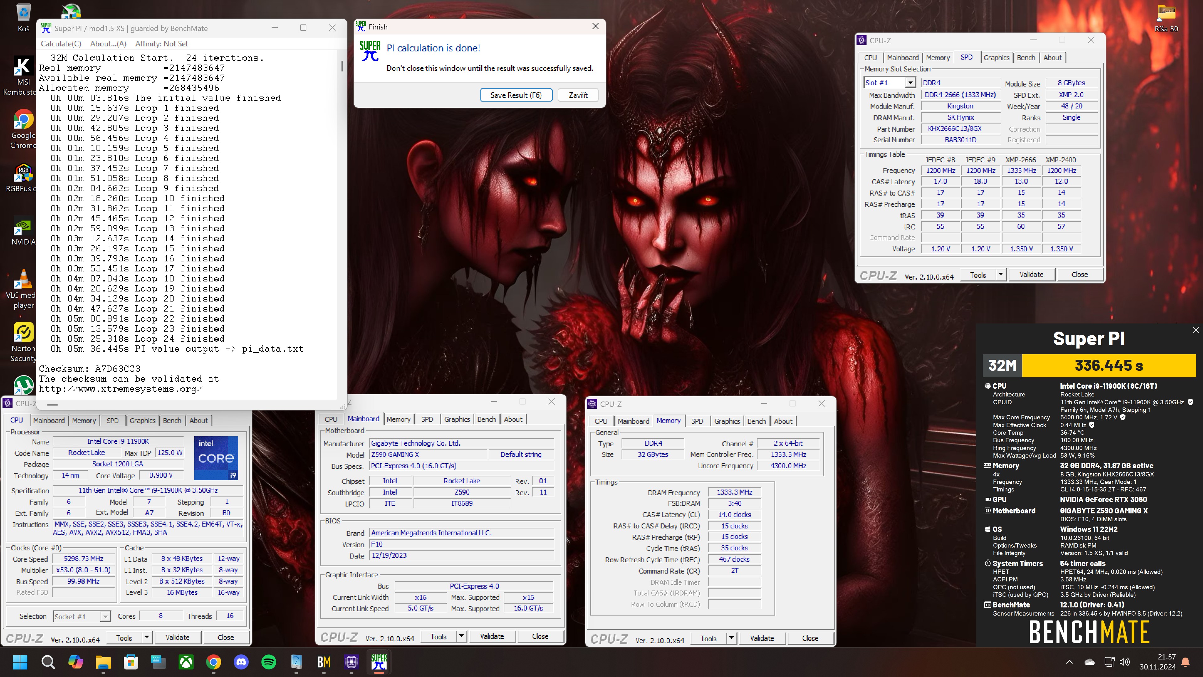The width and height of the screenshot is (1203, 677).
Task: Open Spotify from the taskbar
Action: pyautogui.click(x=268, y=662)
